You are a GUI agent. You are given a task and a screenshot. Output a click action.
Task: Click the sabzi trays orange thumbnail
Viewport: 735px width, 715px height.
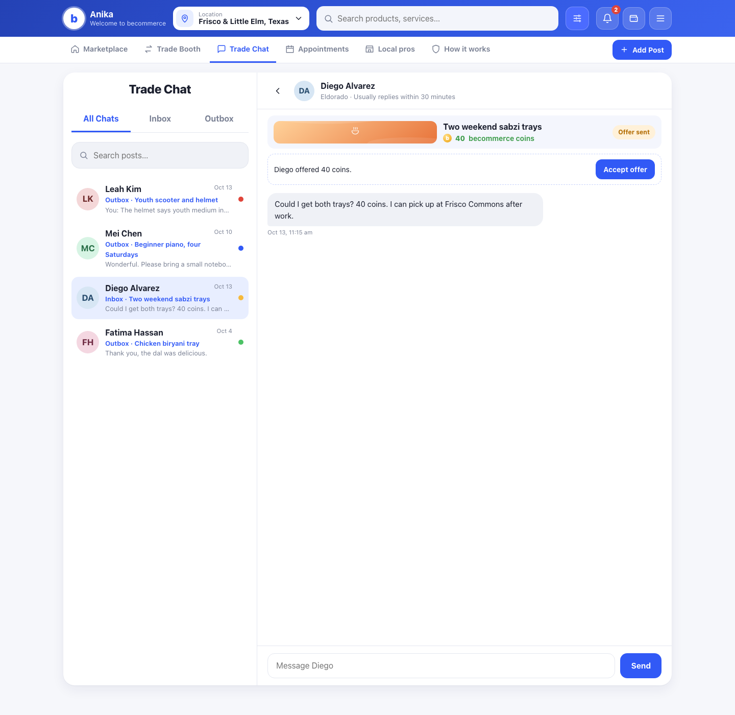coord(355,132)
